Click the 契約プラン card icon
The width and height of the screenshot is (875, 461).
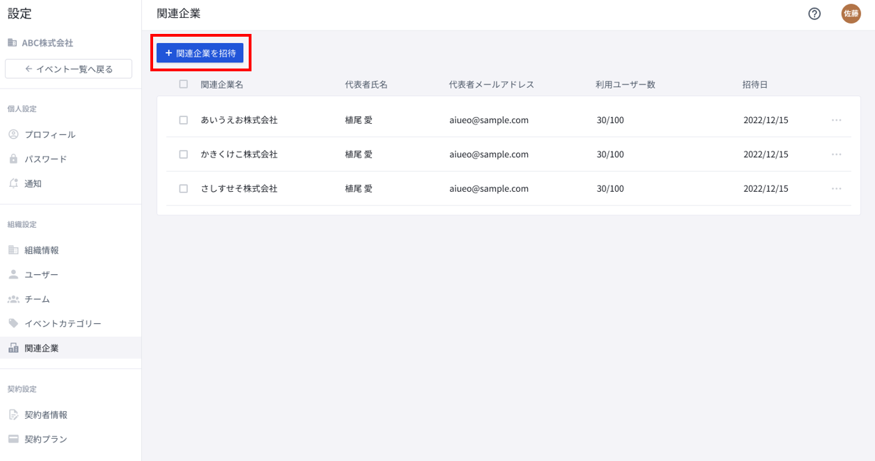(12, 439)
